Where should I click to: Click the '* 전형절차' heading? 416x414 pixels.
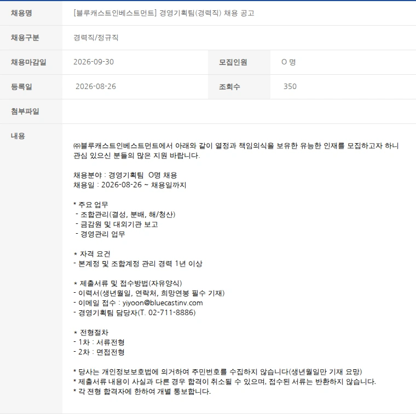[91, 333]
